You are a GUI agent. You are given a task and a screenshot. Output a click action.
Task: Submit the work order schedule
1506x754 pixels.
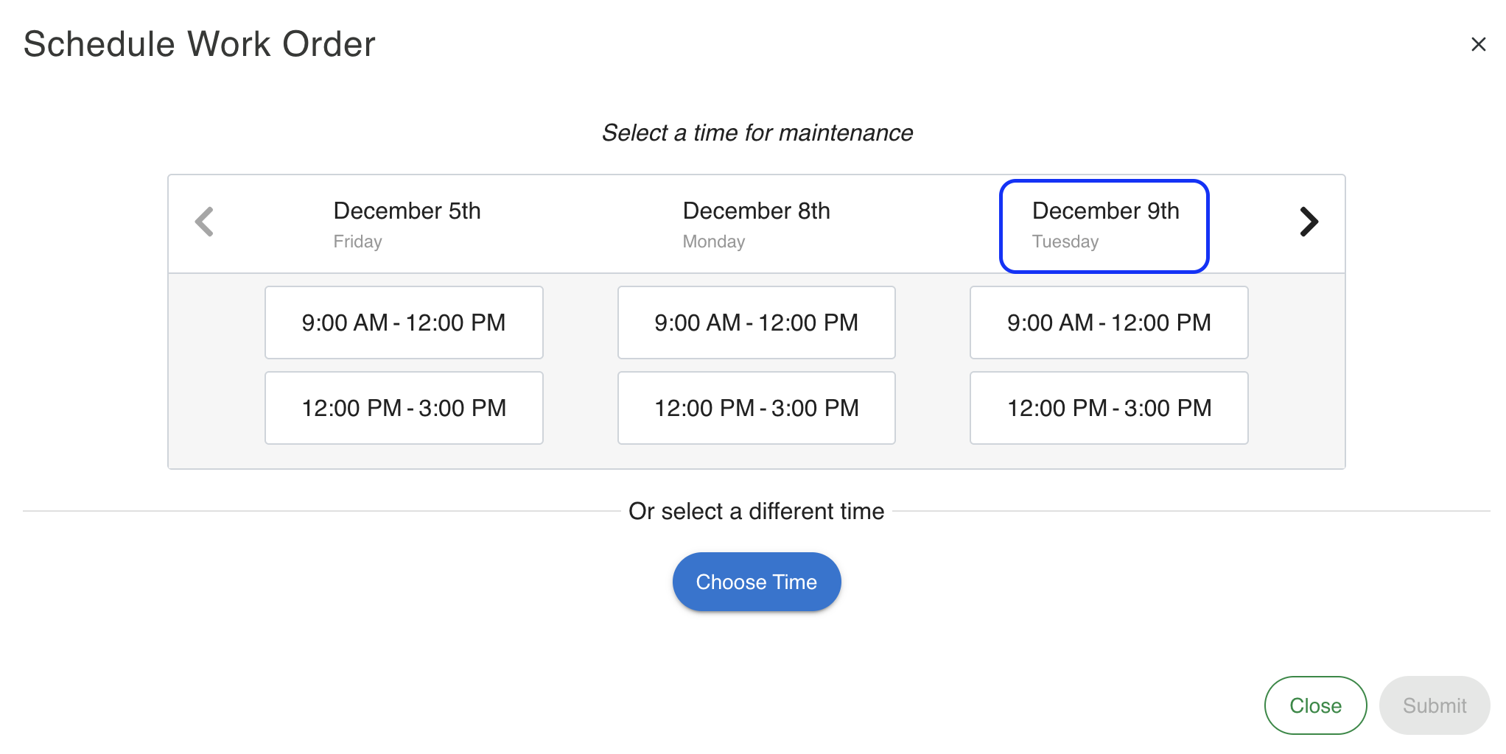[x=1434, y=705]
